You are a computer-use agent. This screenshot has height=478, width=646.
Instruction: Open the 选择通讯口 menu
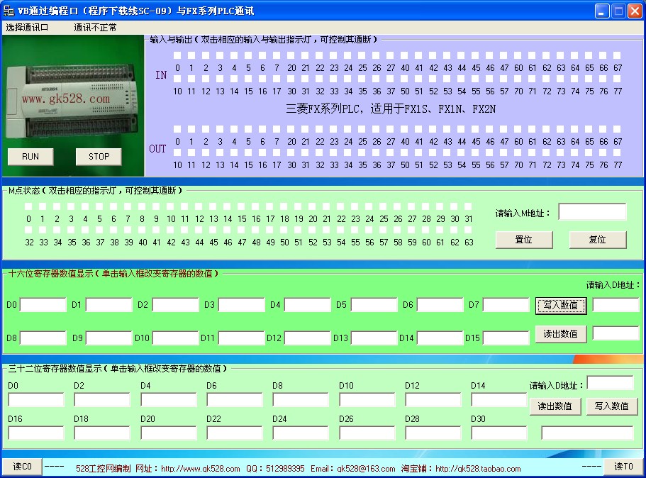click(x=27, y=28)
